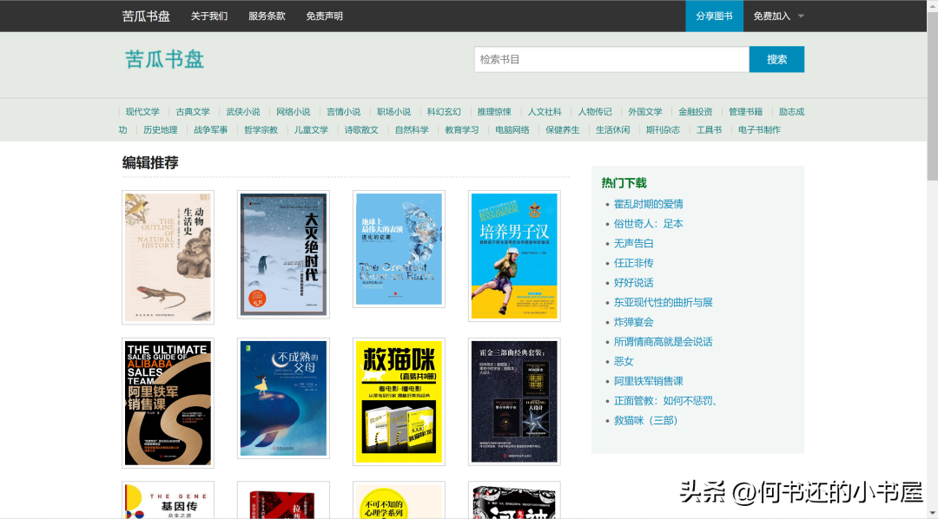Open 战争军事 category

(x=210, y=130)
